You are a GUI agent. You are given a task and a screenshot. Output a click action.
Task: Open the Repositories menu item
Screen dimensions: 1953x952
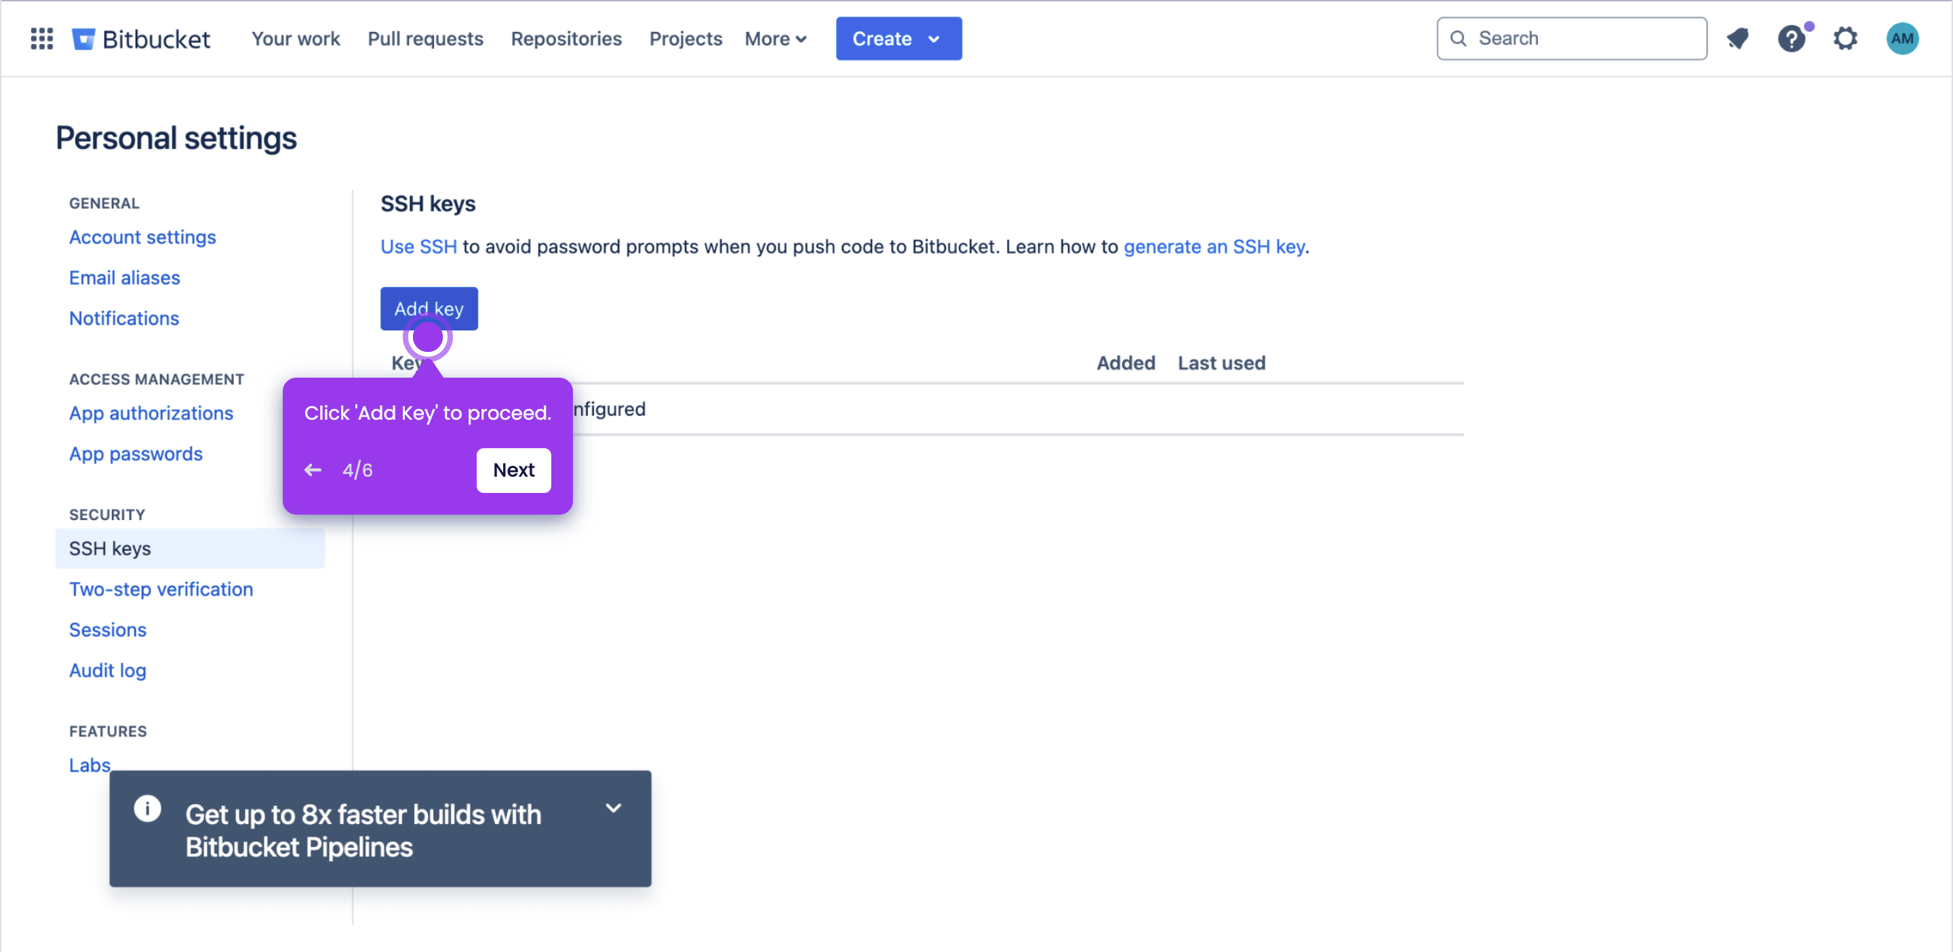click(x=566, y=39)
